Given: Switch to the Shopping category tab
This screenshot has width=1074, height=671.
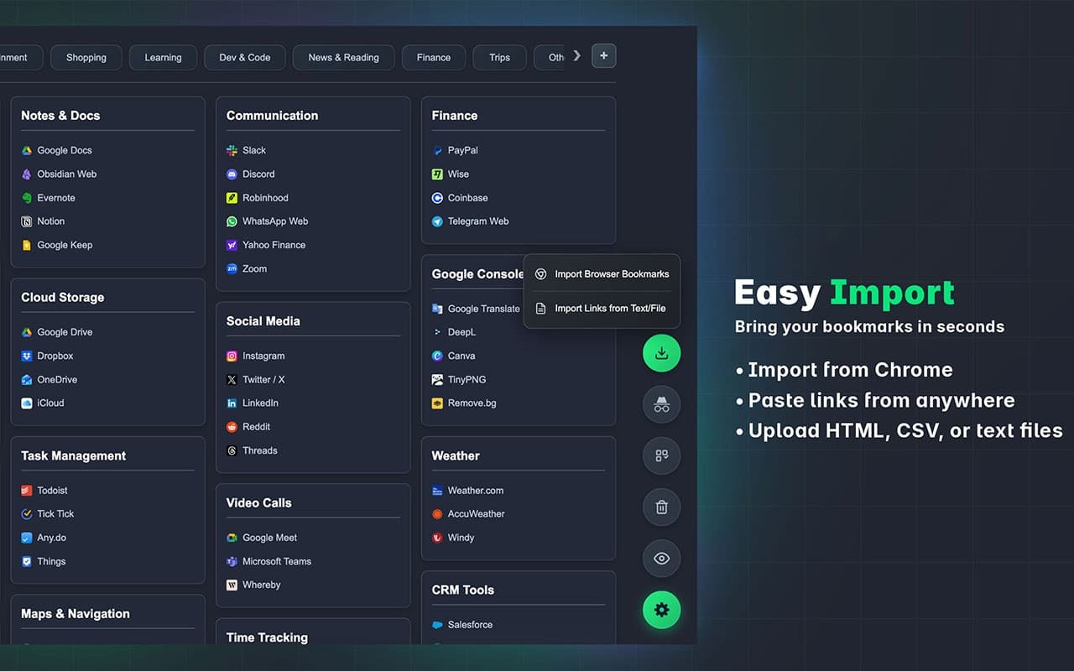Looking at the screenshot, I should click(86, 57).
